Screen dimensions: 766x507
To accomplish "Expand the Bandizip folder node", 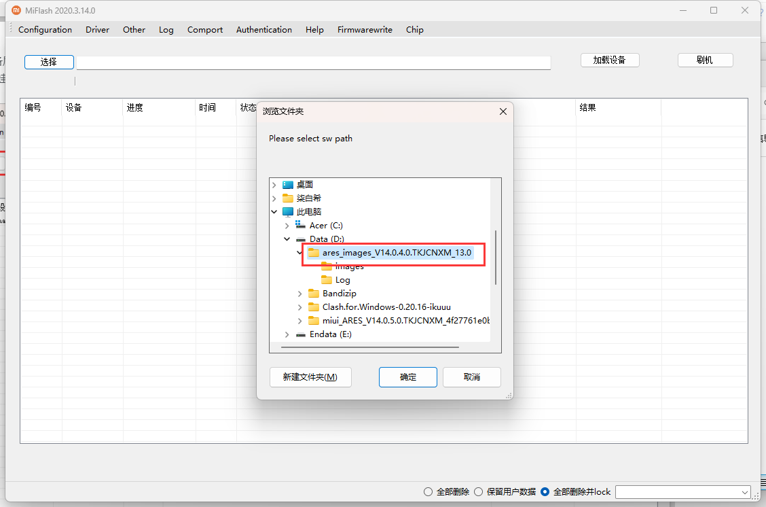I will point(299,294).
